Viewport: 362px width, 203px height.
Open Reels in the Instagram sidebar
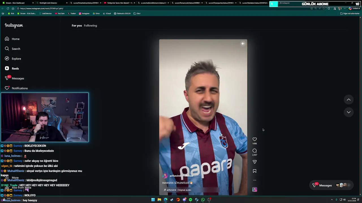point(12,69)
